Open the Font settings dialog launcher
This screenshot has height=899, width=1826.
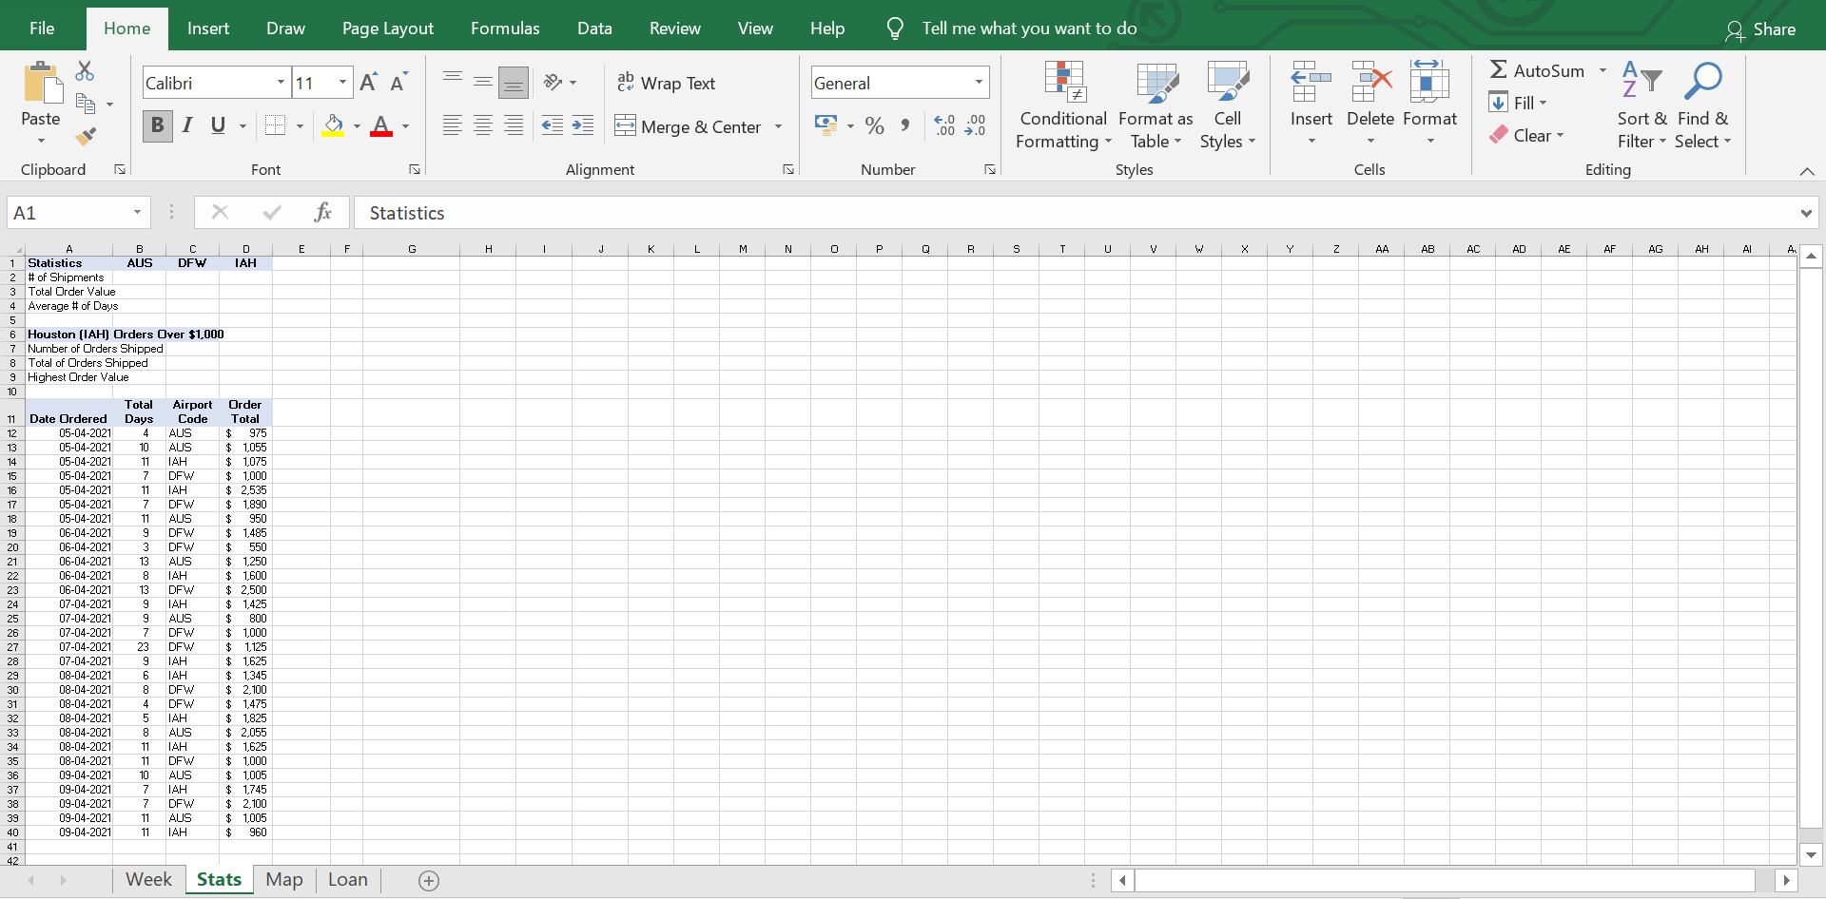coord(415,169)
